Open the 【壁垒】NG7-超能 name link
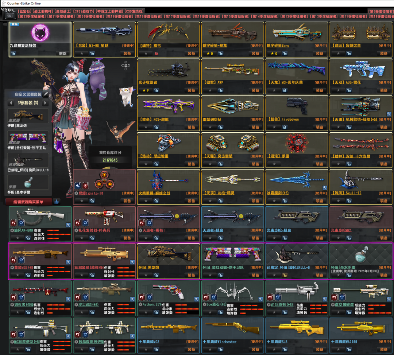Viewport: 394px width, 355px height. (x=154, y=120)
